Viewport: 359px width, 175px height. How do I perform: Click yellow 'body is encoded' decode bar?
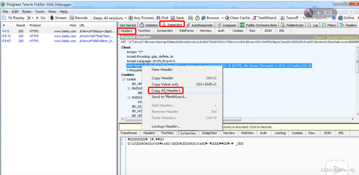pos(238,127)
